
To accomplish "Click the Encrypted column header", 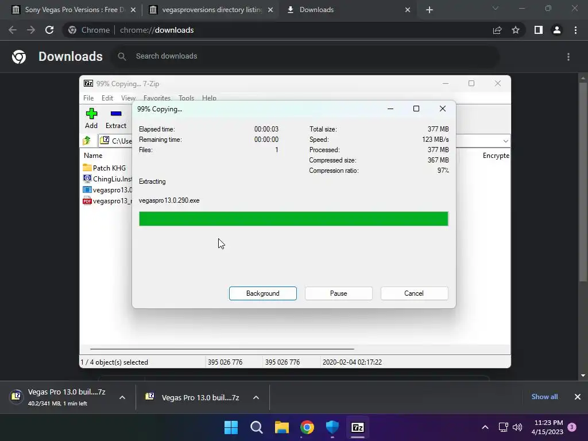I will [x=496, y=155].
